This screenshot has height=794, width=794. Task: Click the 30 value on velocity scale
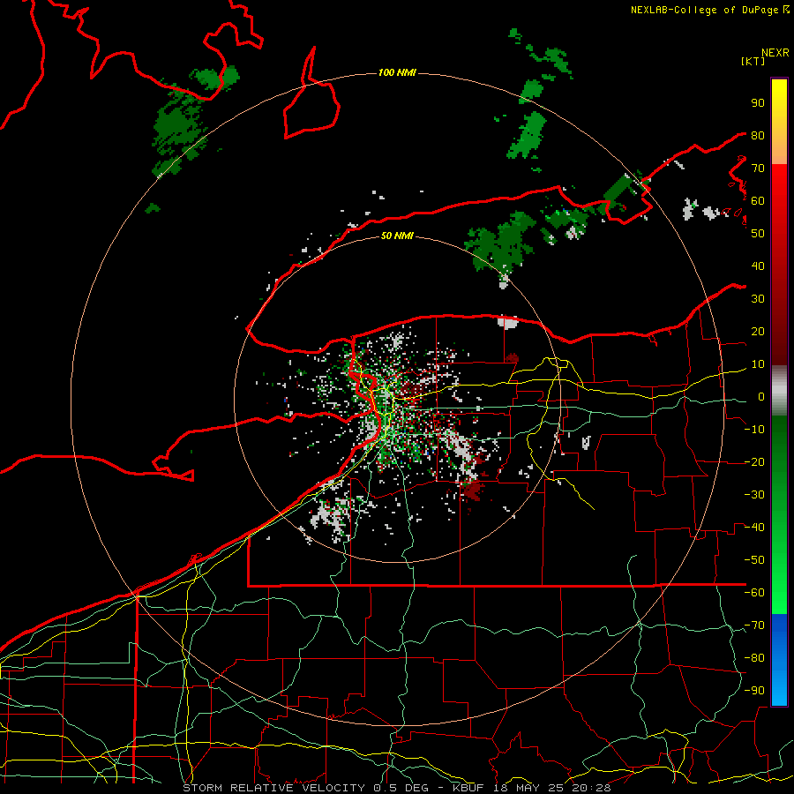point(758,299)
